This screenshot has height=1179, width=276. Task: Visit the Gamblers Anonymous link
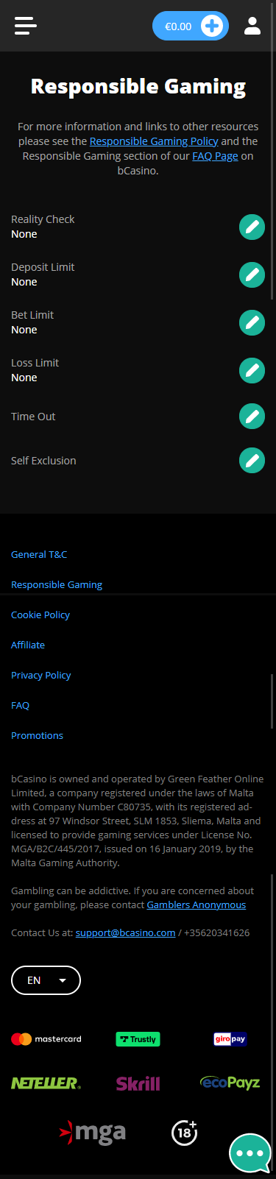click(197, 904)
